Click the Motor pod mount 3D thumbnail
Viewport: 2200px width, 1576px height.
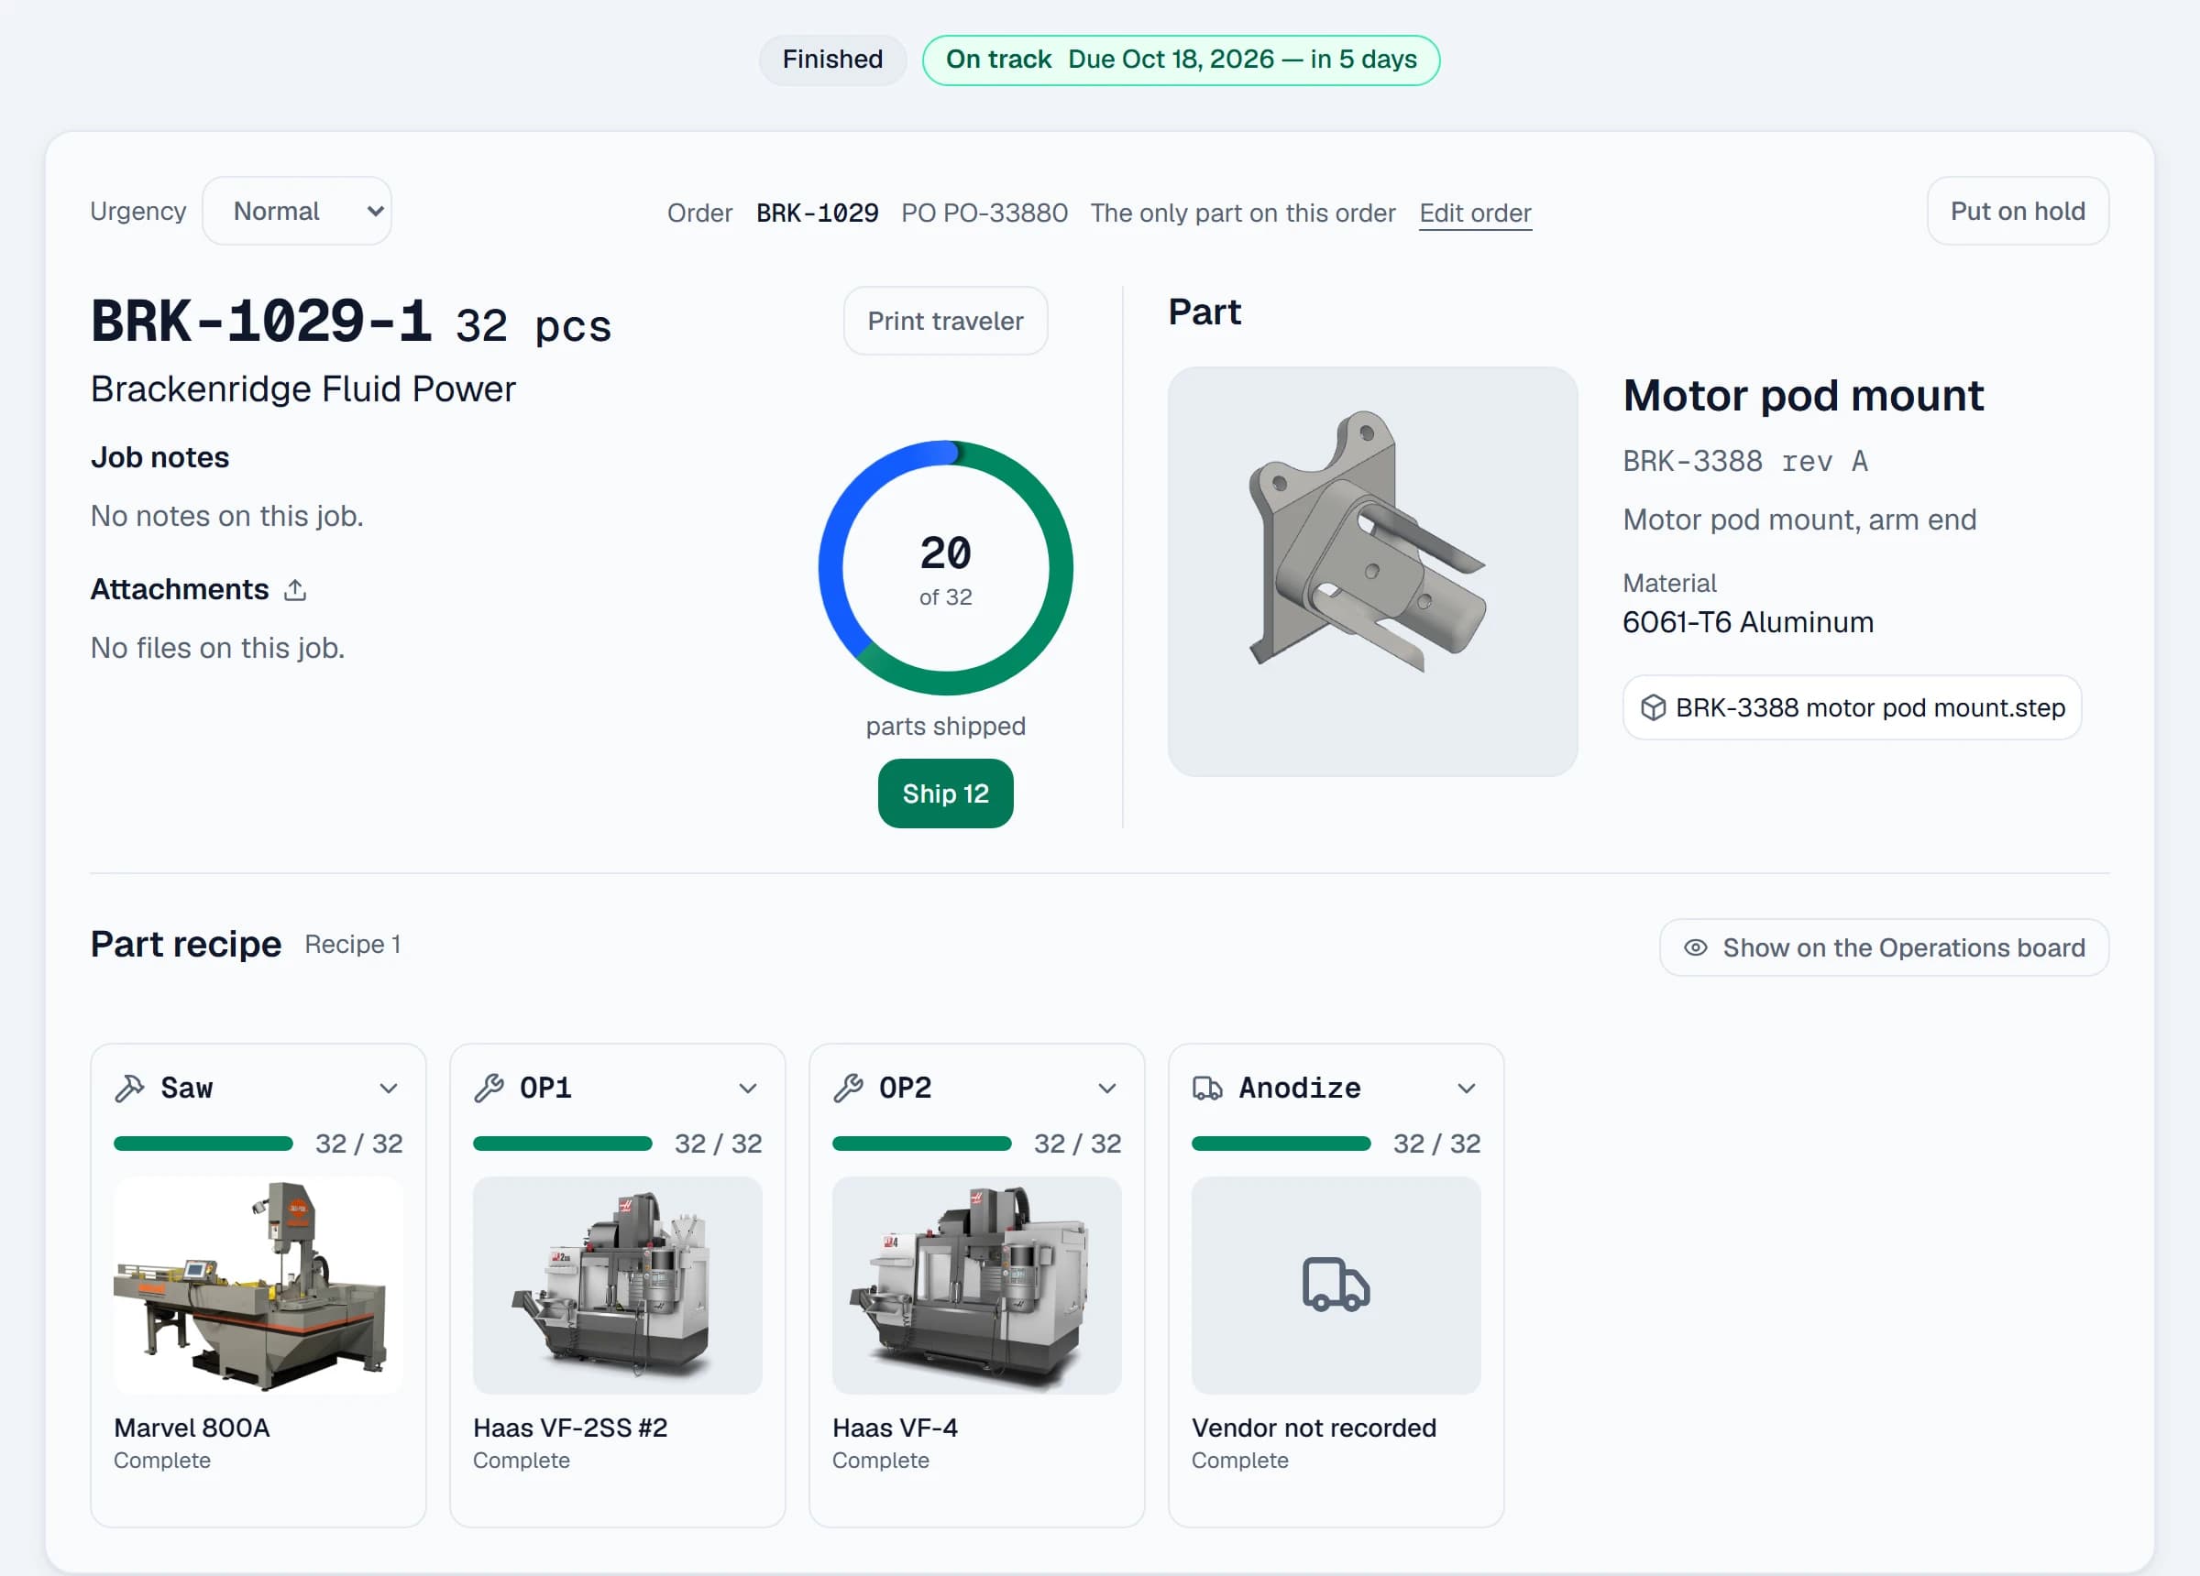[1372, 570]
